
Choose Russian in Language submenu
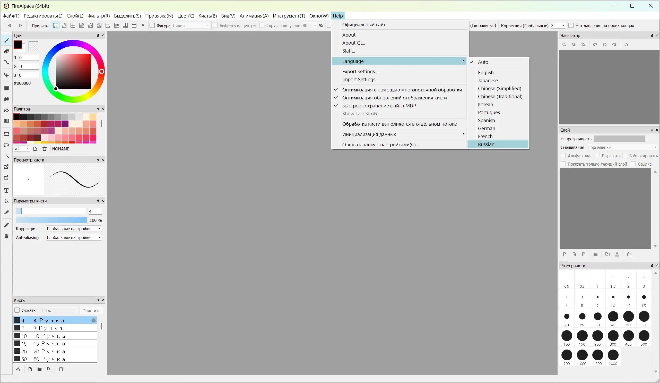click(x=486, y=144)
